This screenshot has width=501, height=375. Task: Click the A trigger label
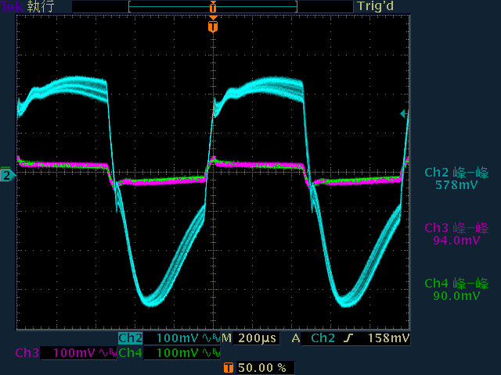[x=296, y=338]
